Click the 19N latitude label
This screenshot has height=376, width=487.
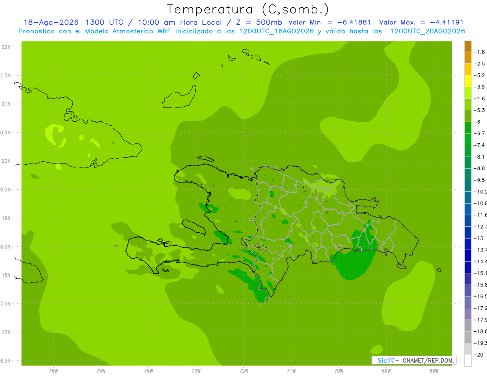click(7, 218)
